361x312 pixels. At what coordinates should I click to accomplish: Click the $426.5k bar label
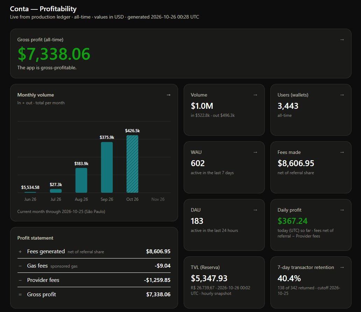click(132, 131)
